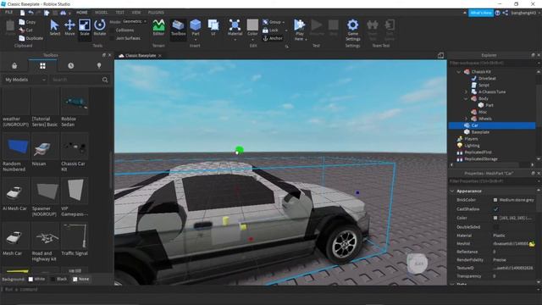The height and width of the screenshot is (305, 542).
Task: Open the FILE menu
Action: (9, 13)
